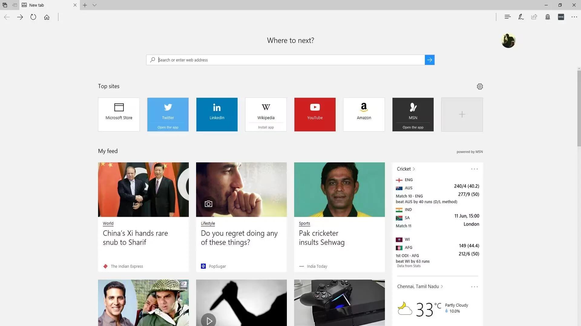
Task: Open IND vs SA Match 11 entry
Action: click(x=437, y=218)
